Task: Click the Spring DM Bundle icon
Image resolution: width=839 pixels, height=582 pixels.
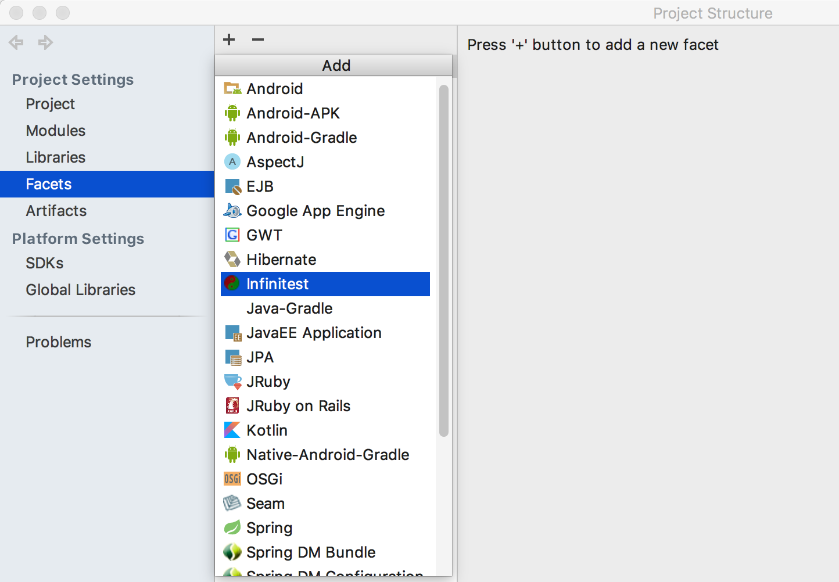Action: [x=232, y=552]
